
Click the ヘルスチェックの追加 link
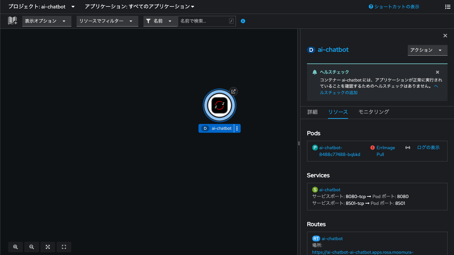339,93
